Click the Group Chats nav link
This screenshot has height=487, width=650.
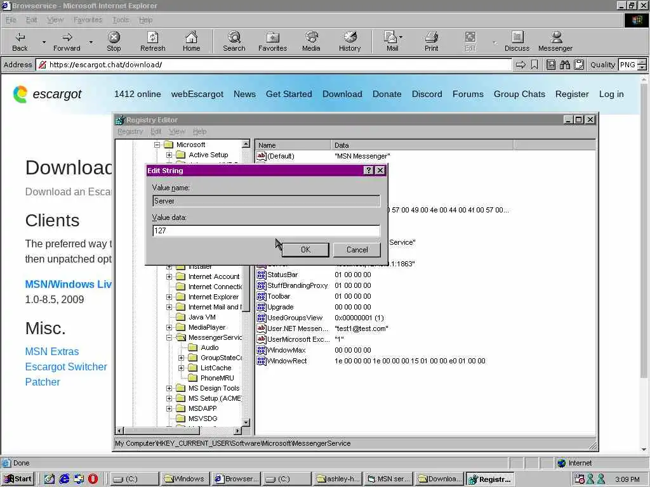[519, 94]
